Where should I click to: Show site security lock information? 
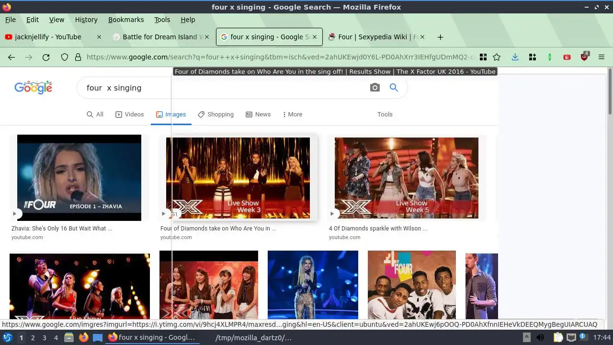pyautogui.click(x=78, y=57)
